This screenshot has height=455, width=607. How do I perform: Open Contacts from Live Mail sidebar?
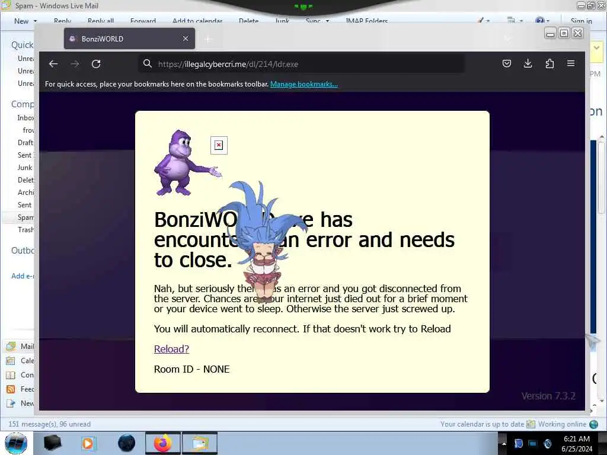(20, 375)
